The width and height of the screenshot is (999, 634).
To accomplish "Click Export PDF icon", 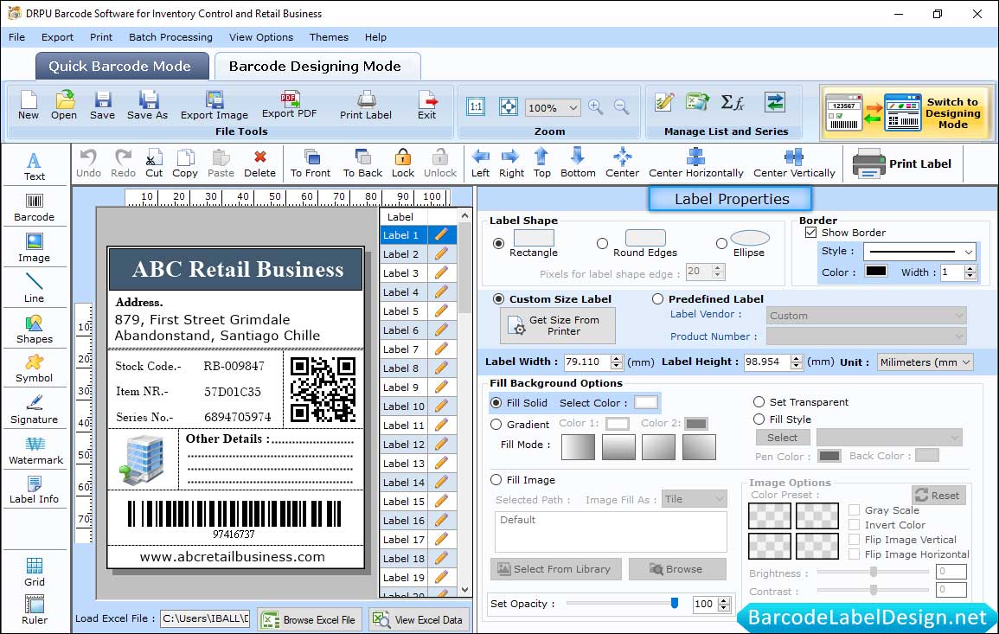I will (289, 106).
